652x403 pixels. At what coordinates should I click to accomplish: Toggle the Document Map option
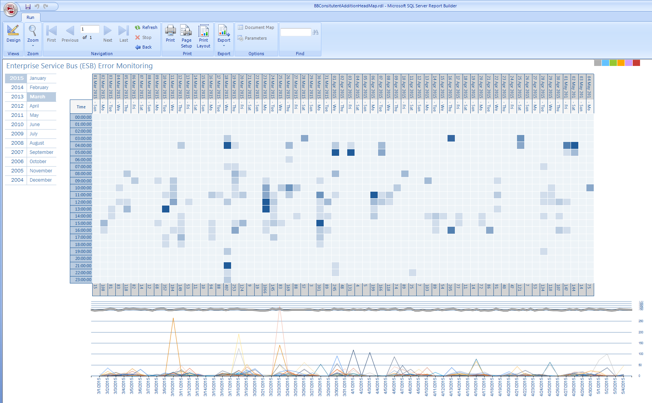[256, 27]
